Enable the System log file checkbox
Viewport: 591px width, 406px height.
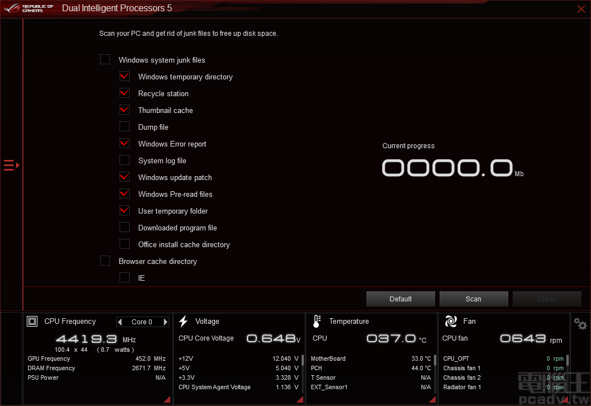[124, 160]
